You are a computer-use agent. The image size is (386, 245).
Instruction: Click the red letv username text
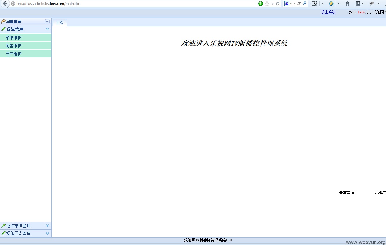[361, 12]
